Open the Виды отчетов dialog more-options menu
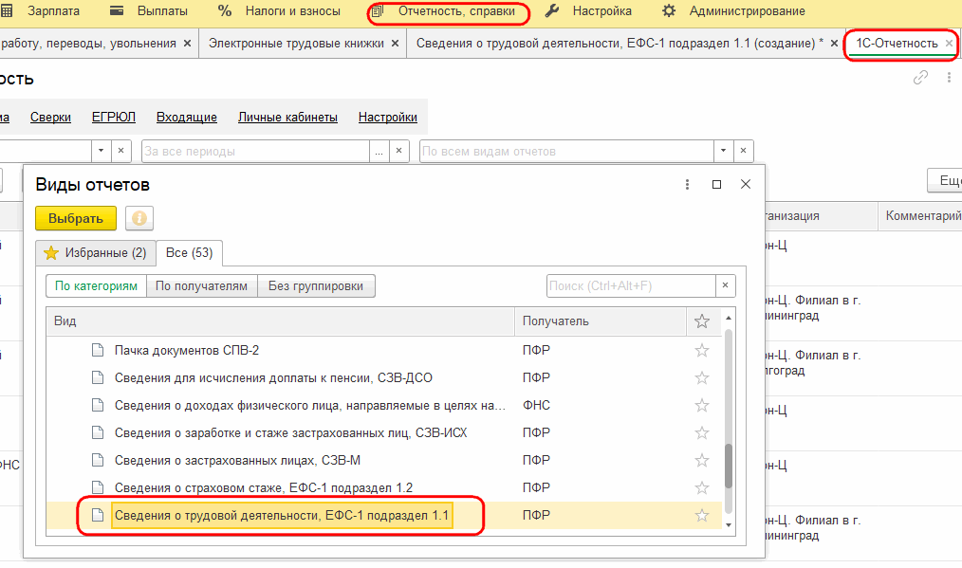This screenshot has width=962, height=568. (x=687, y=185)
